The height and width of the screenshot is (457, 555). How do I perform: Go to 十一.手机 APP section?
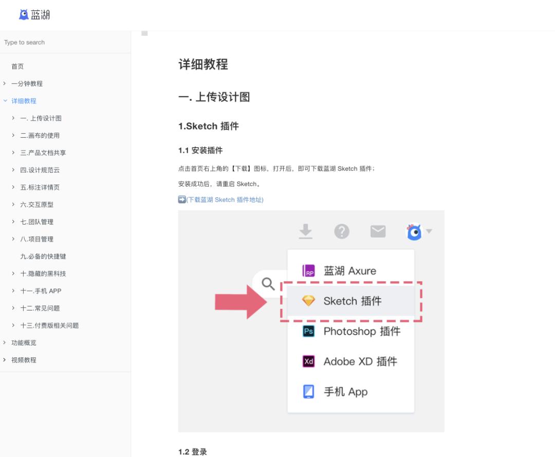pos(41,291)
